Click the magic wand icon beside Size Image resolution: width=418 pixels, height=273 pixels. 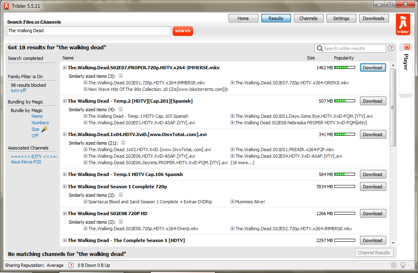[x=44, y=129]
